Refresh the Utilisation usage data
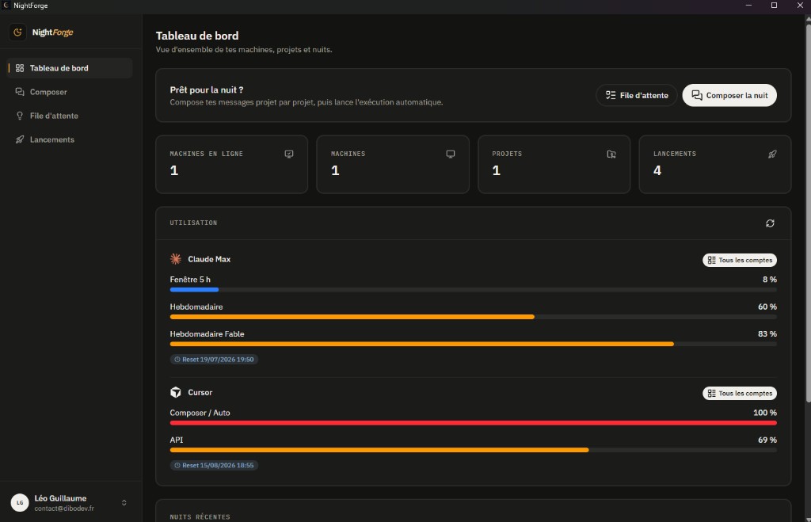Viewport: 811px width, 522px height. [x=770, y=223]
